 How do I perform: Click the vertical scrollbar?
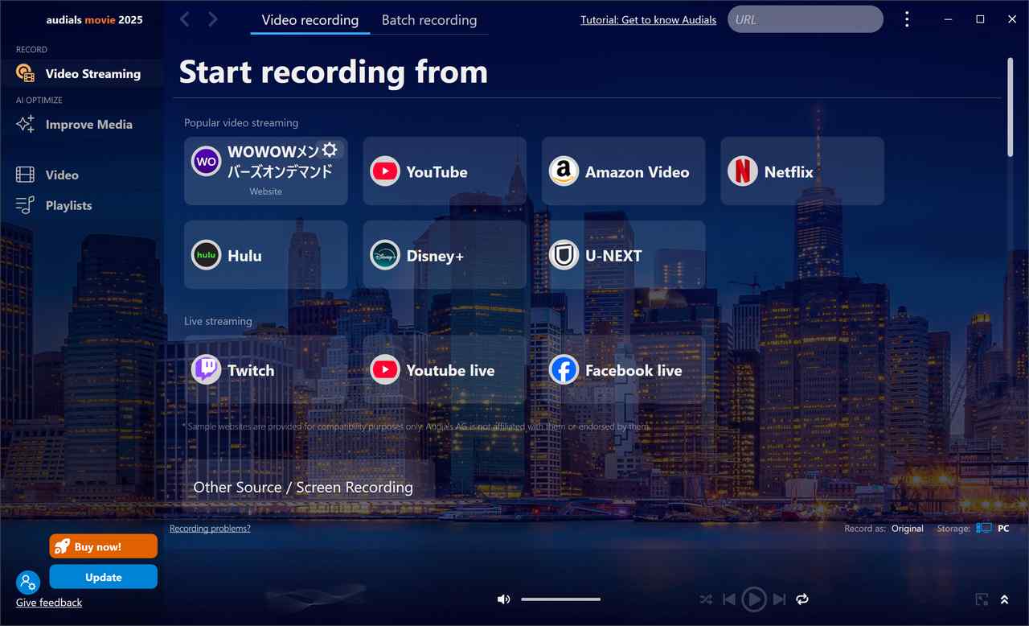point(1011,107)
